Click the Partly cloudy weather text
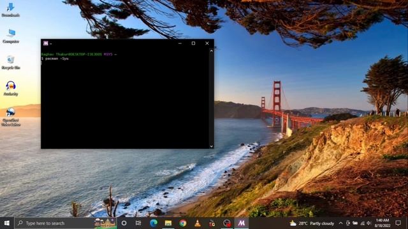The height and width of the screenshot is (229, 408). pyautogui.click(x=322, y=223)
